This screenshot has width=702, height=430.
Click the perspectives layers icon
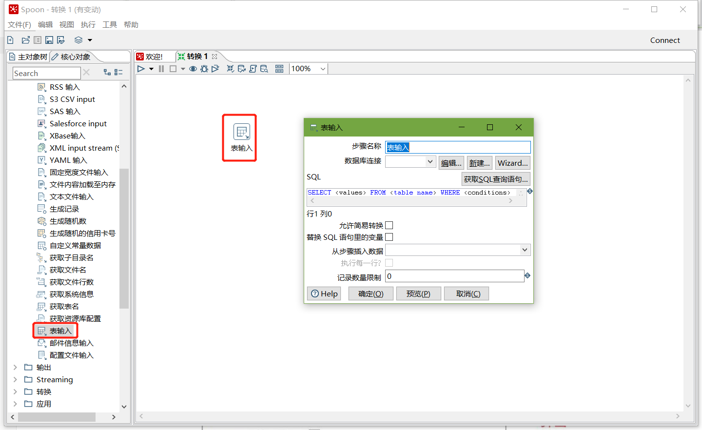coord(78,40)
